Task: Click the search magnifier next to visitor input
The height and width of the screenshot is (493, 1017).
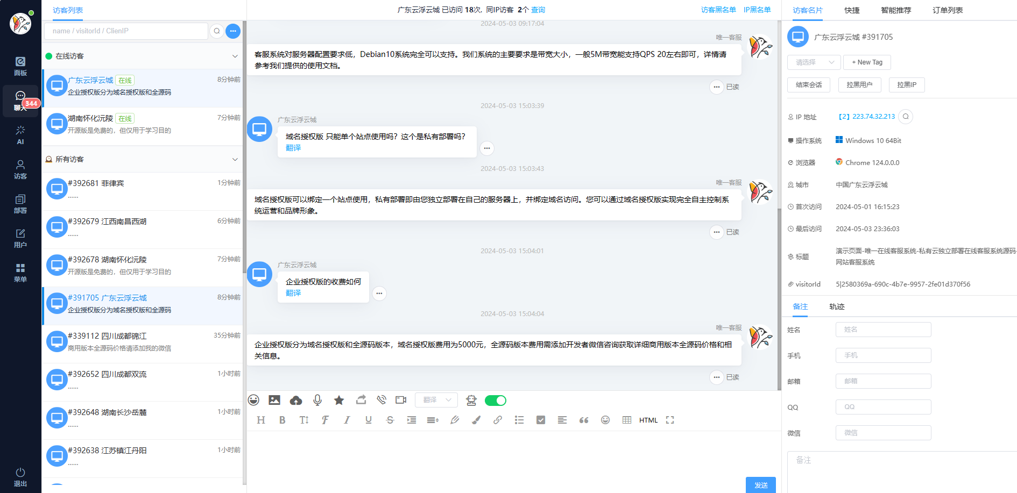Action: [x=217, y=31]
